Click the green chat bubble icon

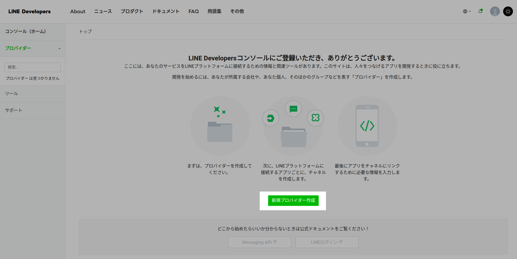[293, 109]
